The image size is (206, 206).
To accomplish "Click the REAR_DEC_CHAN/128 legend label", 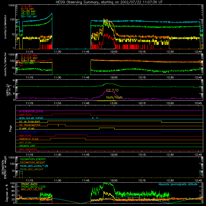I will [x=34, y=166].
